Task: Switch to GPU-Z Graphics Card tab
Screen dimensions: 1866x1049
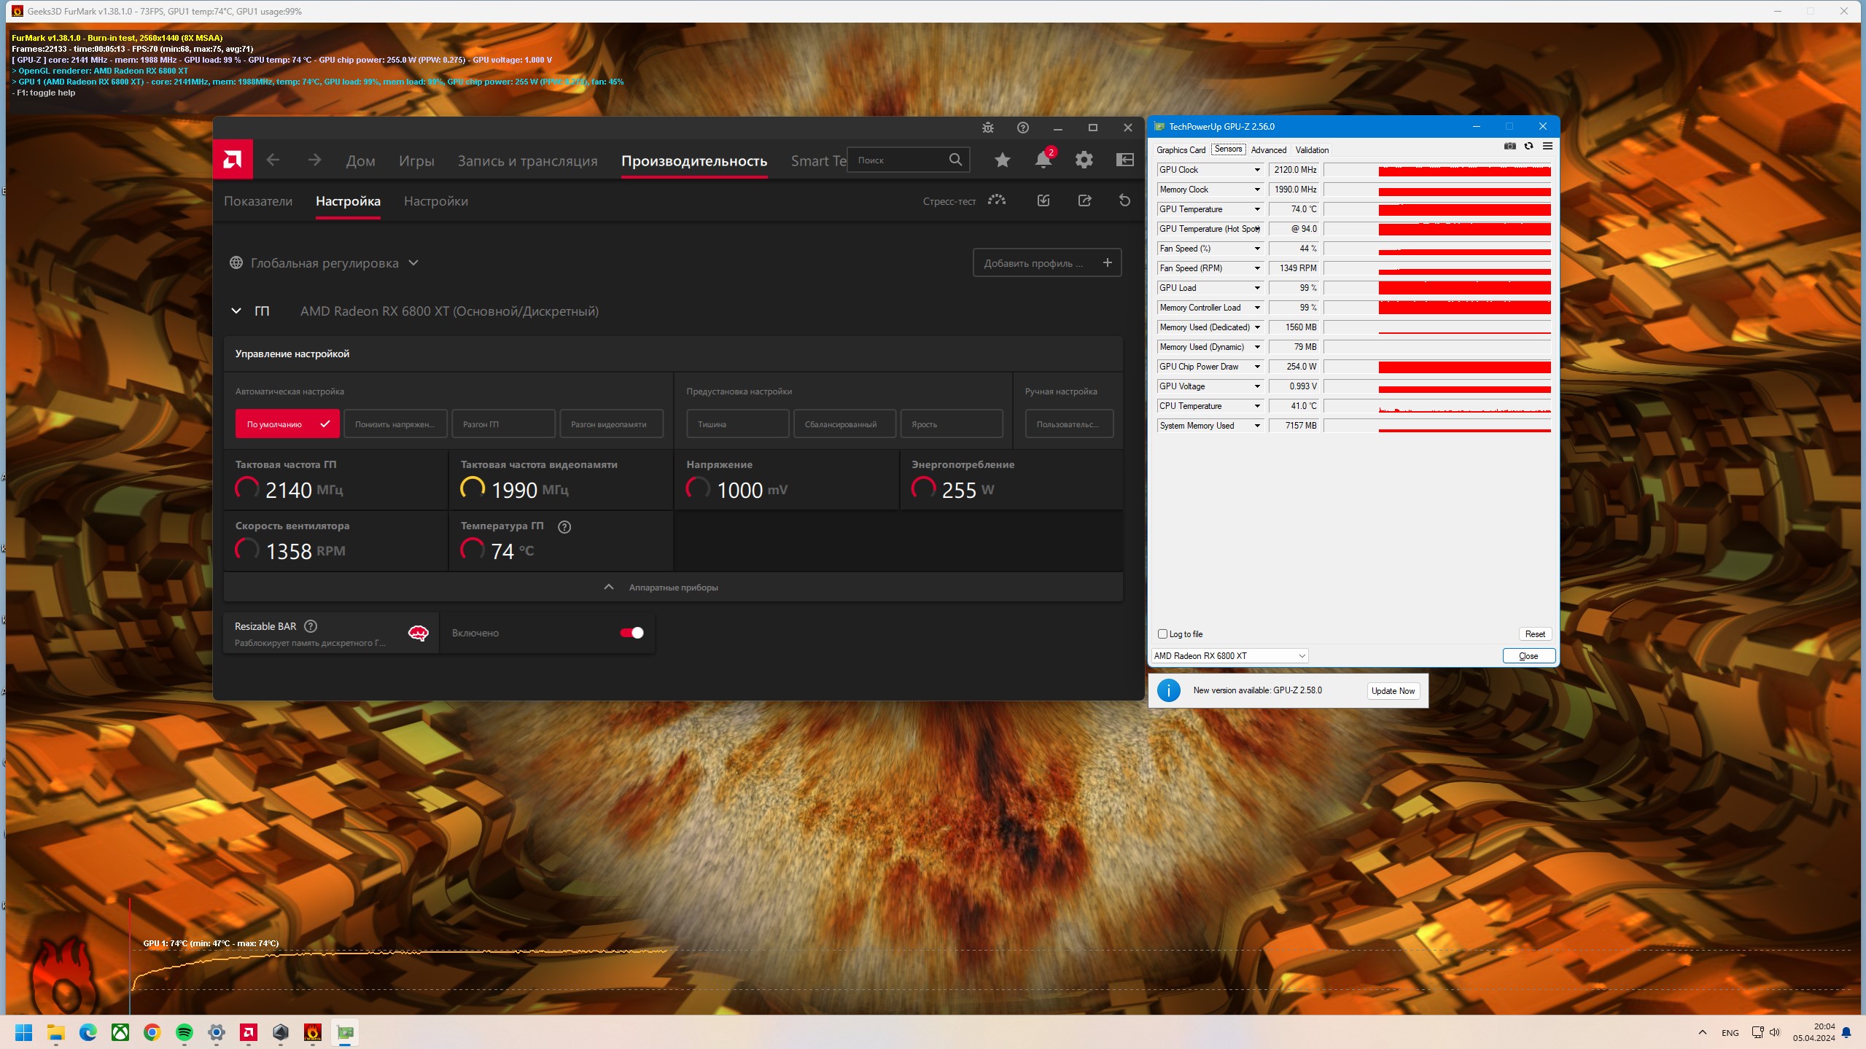Action: tap(1181, 150)
